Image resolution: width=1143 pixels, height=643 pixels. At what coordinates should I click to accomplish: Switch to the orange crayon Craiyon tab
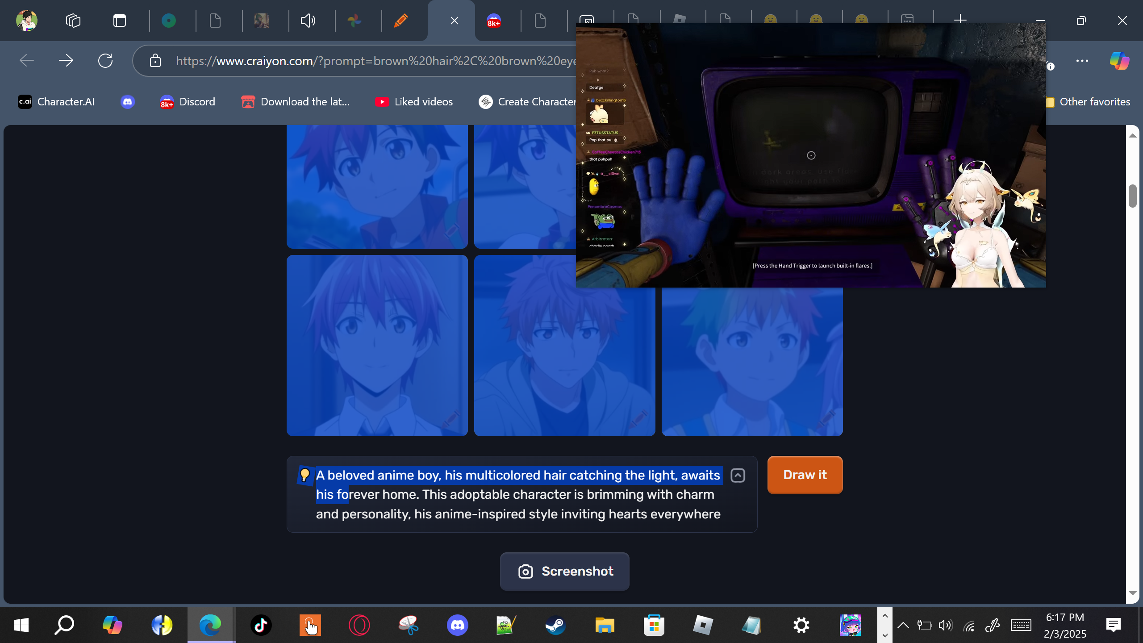401,21
